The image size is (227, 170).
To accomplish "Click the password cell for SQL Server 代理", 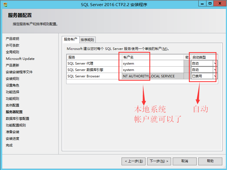I will coord(187,63).
